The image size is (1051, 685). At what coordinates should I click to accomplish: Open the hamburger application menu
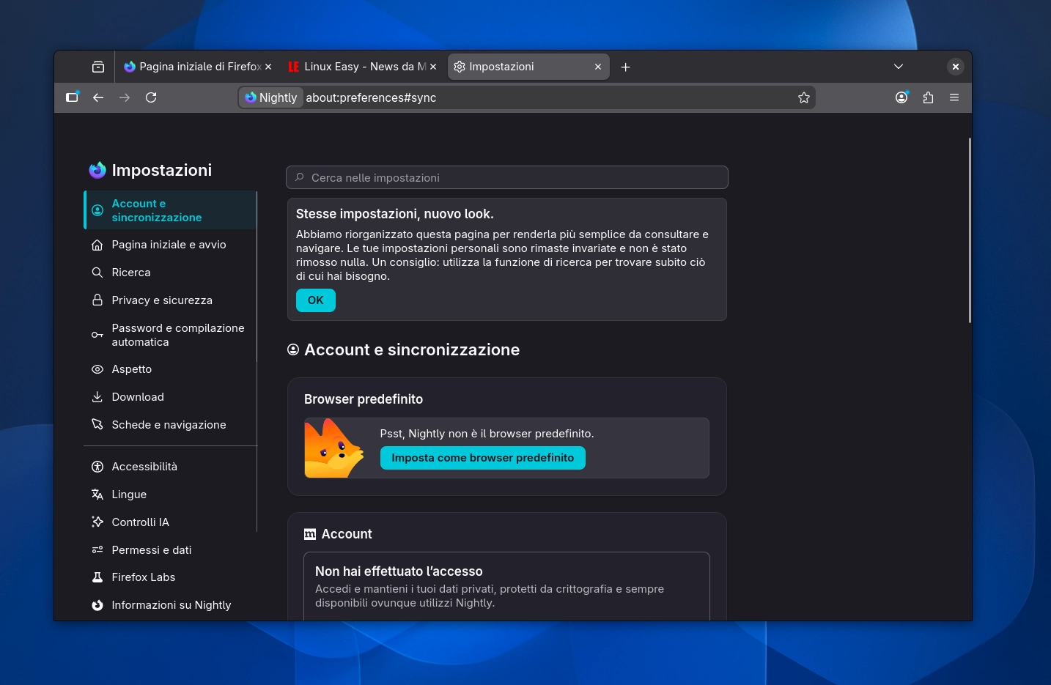tap(954, 97)
